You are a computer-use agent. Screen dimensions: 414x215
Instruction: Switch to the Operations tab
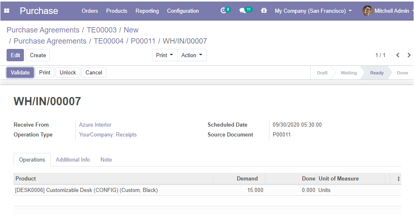[32, 160]
